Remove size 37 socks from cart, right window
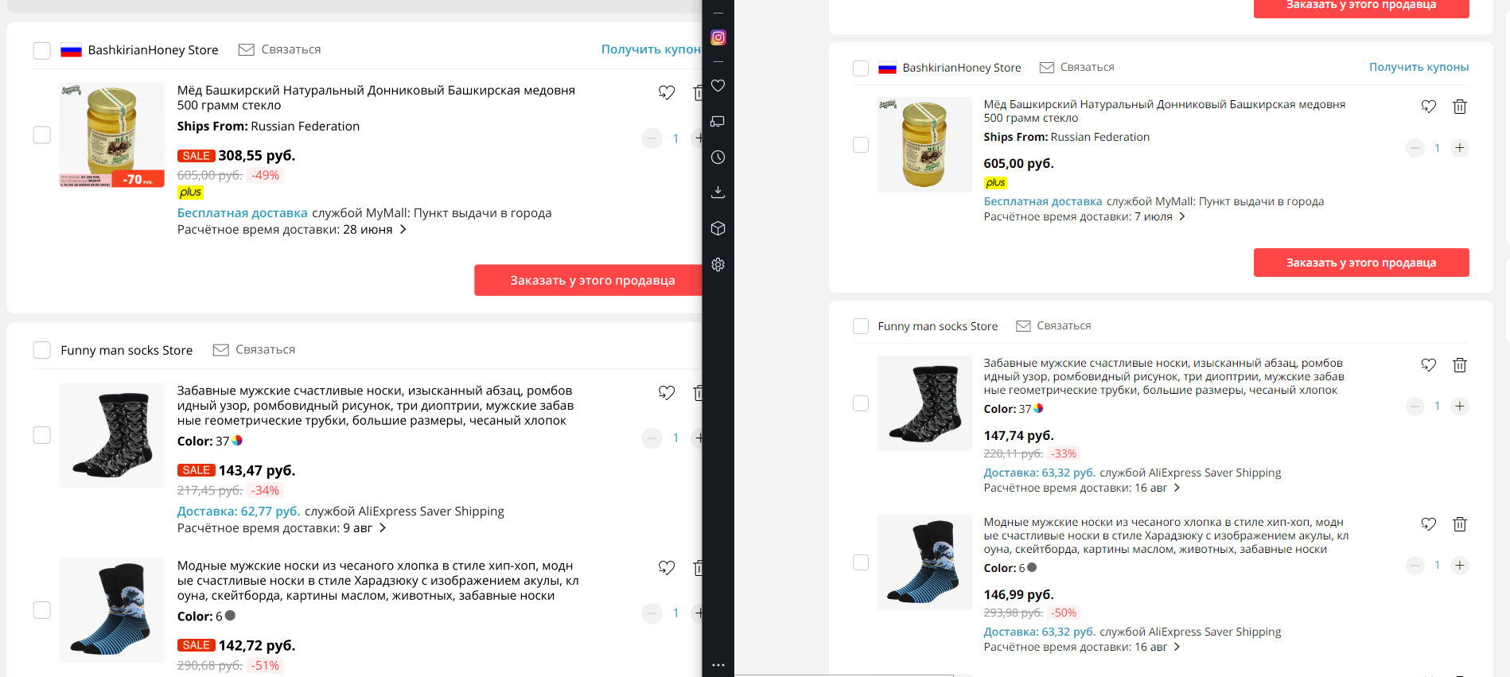The height and width of the screenshot is (677, 1510). pos(1460,364)
